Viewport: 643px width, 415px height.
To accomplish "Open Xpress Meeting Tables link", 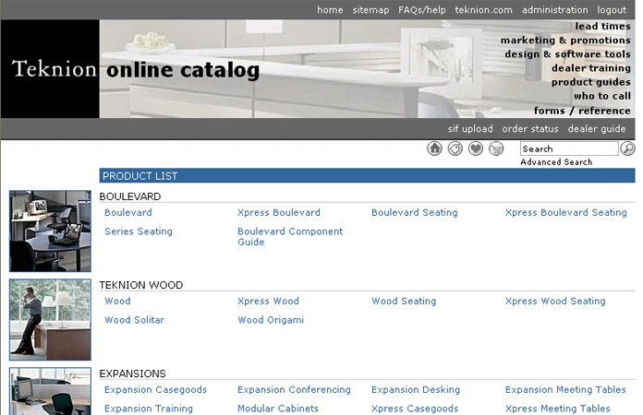I will [558, 409].
